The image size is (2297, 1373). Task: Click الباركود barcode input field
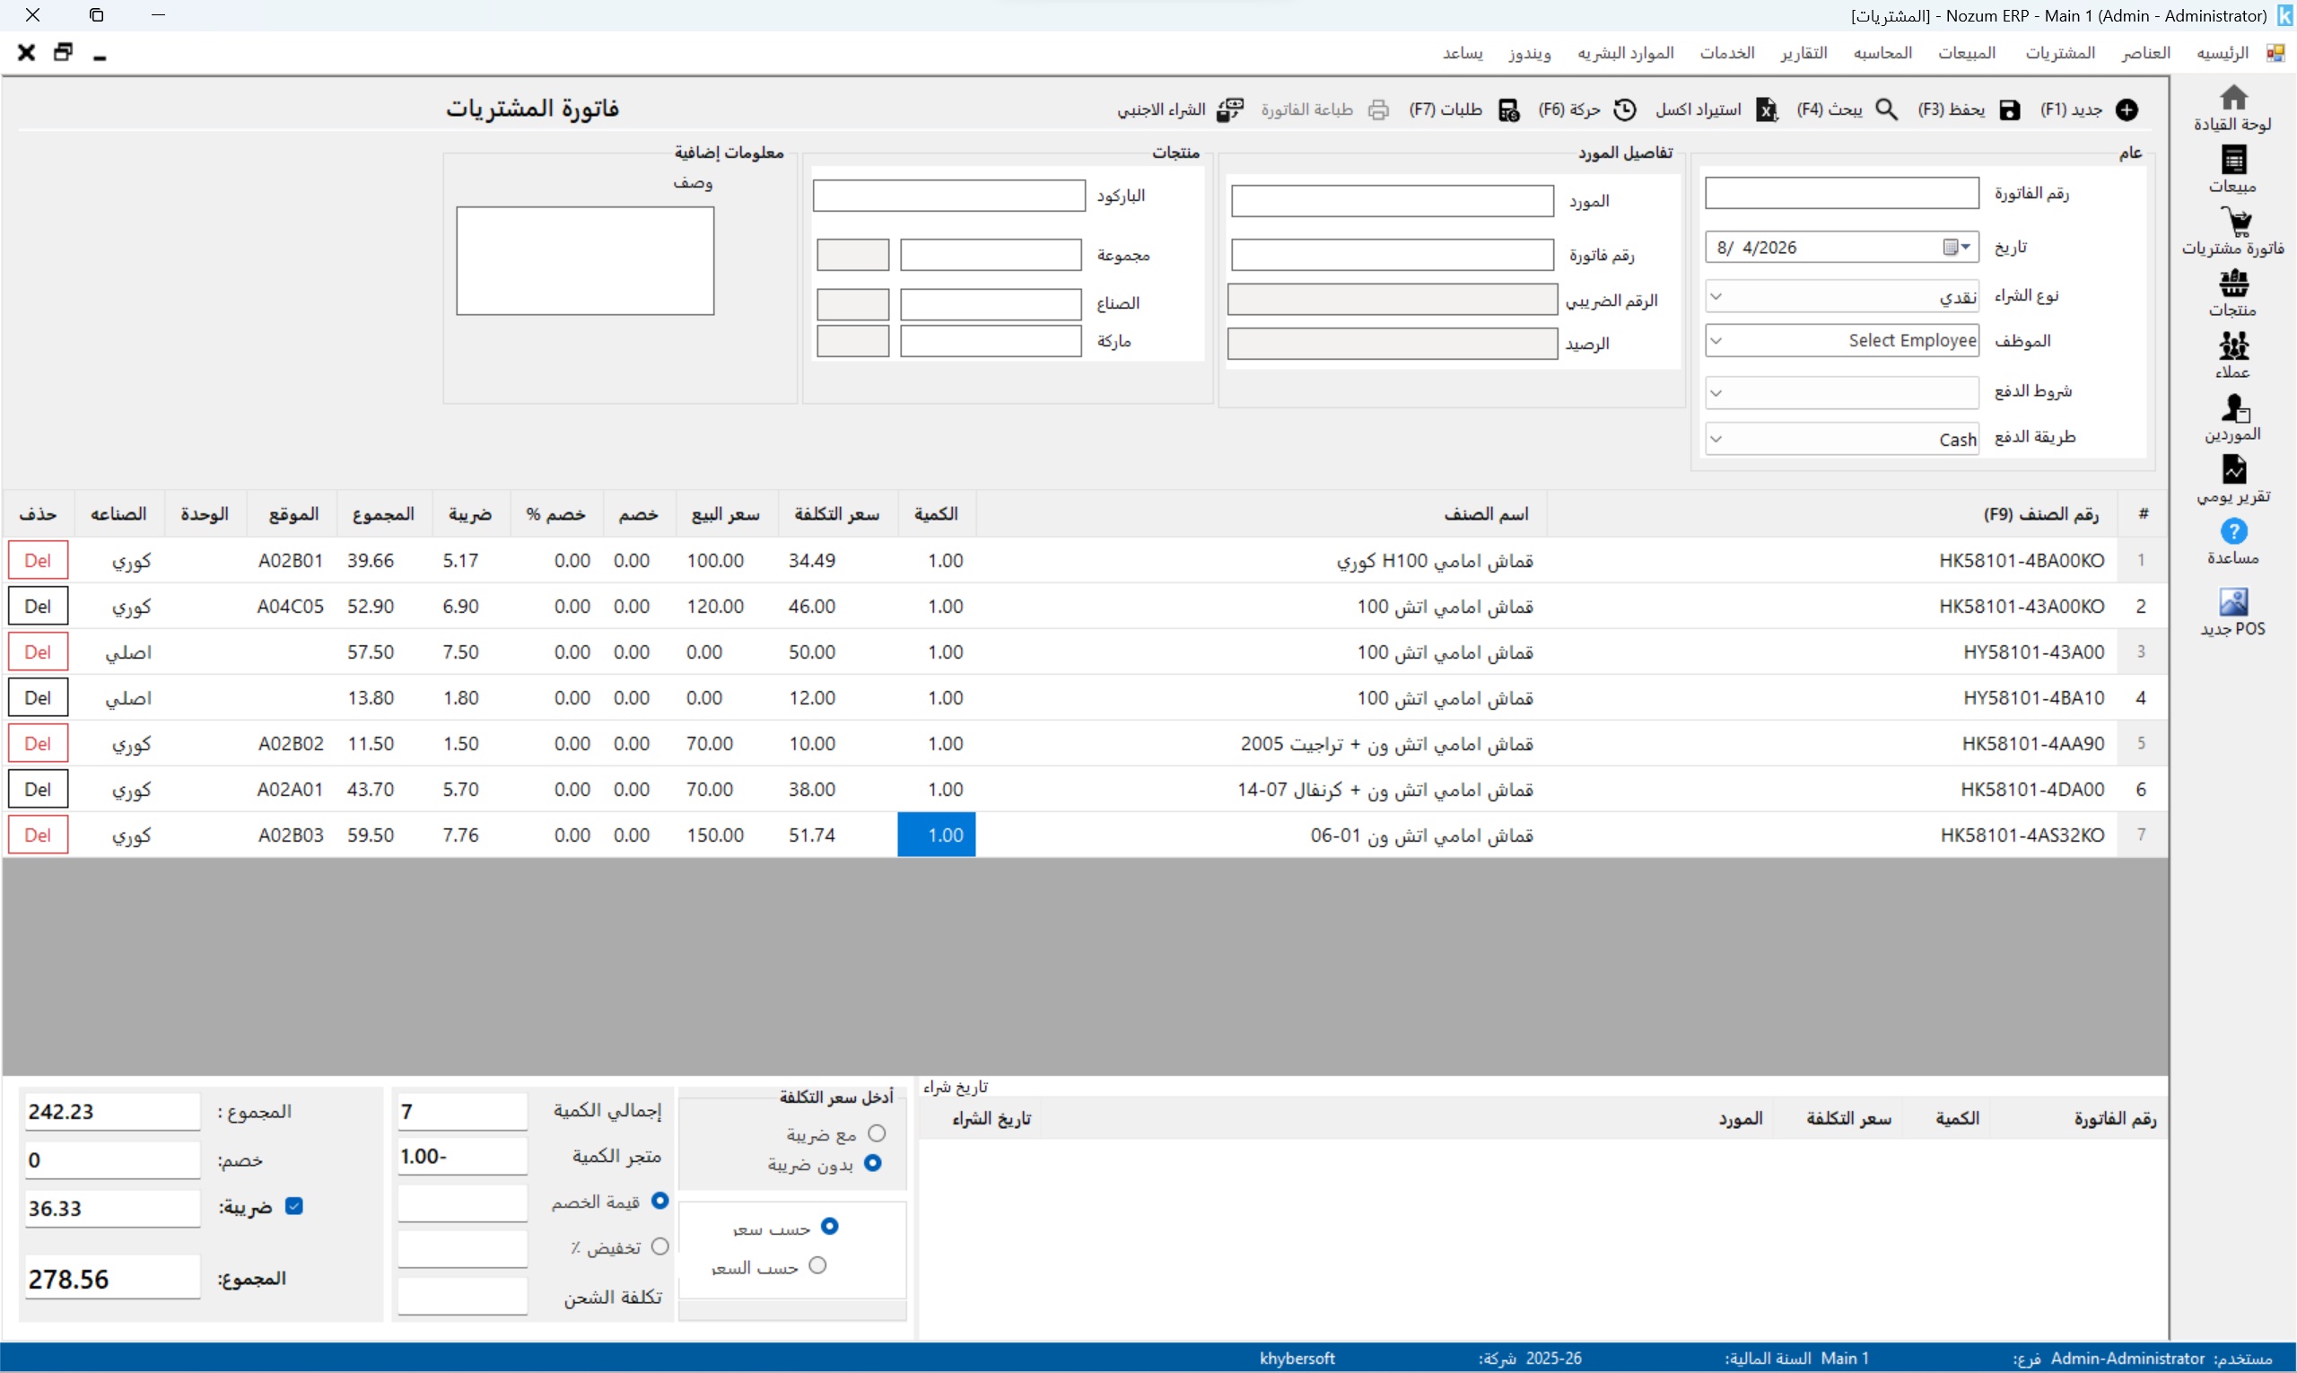click(x=949, y=197)
